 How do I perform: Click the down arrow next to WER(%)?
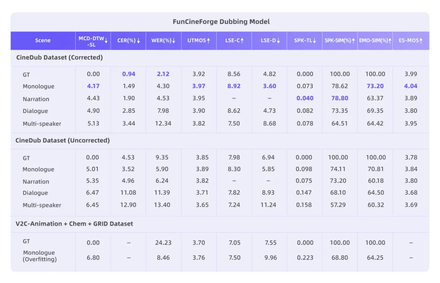point(174,41)
